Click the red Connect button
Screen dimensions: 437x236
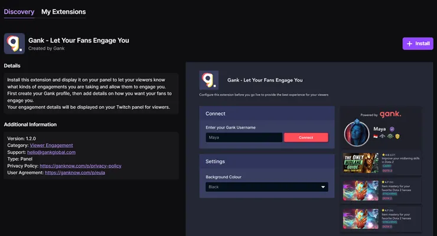coord(306,138)
